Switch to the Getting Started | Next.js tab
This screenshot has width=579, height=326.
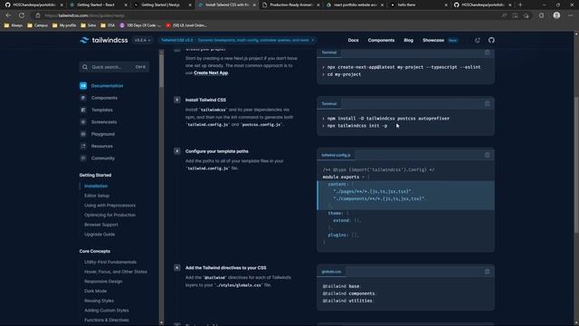[x=163, y=5]
